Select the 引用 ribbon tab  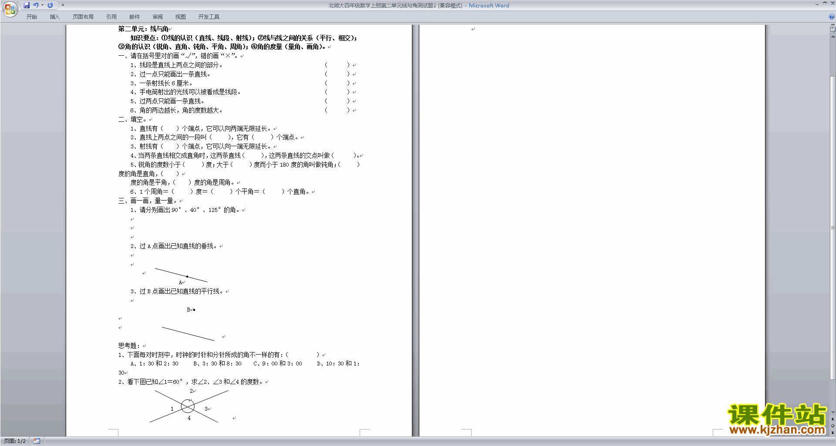[x=111, y=17]
